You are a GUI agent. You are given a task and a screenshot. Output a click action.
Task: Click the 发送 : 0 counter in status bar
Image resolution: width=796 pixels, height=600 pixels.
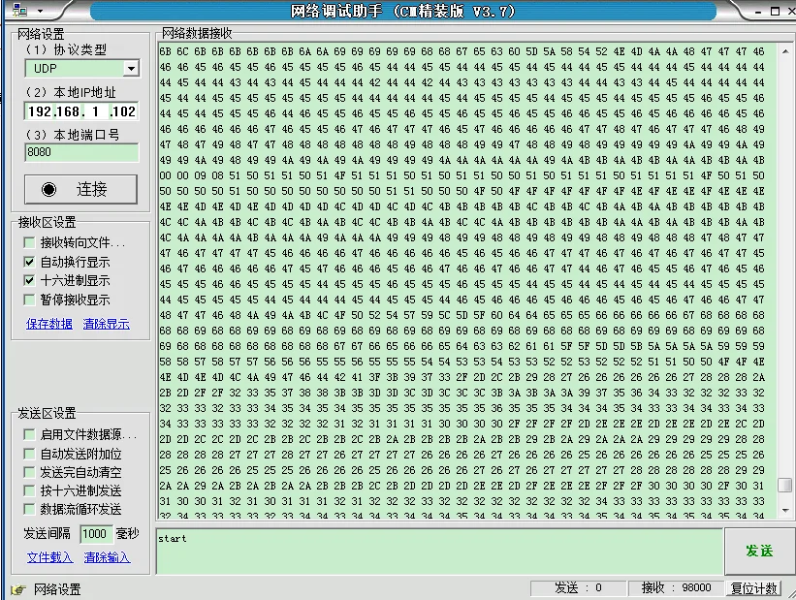tap(578, 587)
